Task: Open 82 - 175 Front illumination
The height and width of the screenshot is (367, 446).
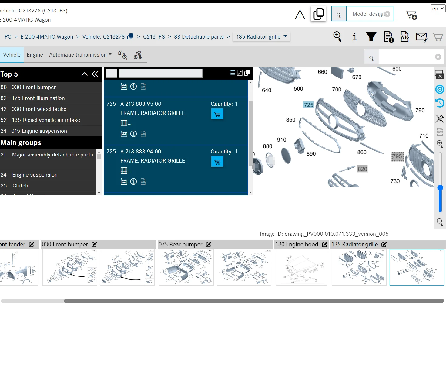Action: click(51, 98)
